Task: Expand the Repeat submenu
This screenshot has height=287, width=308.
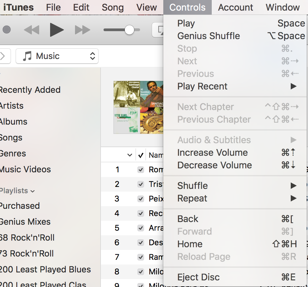Action: coord(235,198)
